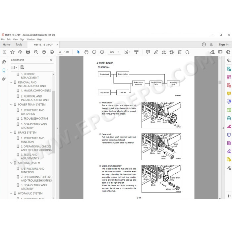Save the file with the toolbar icon
Screen dimensions: 232x232
4,52
